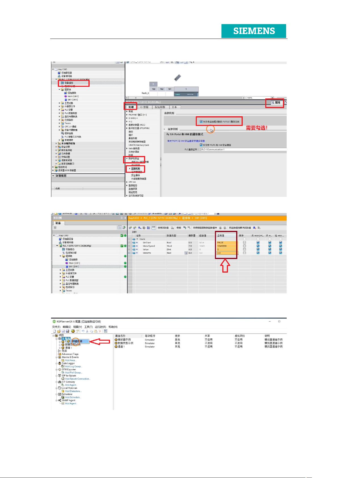Image resolution: width=338 pixels, height=478 pixels.
Task: Click Add Schedule... link under Scheduler
Action: coord(73,397)
